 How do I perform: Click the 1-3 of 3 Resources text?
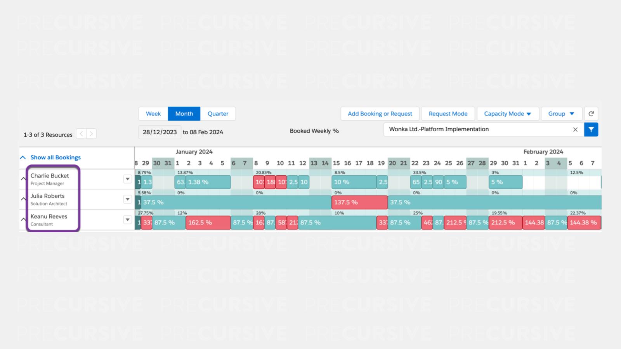(x=48, y=135)
